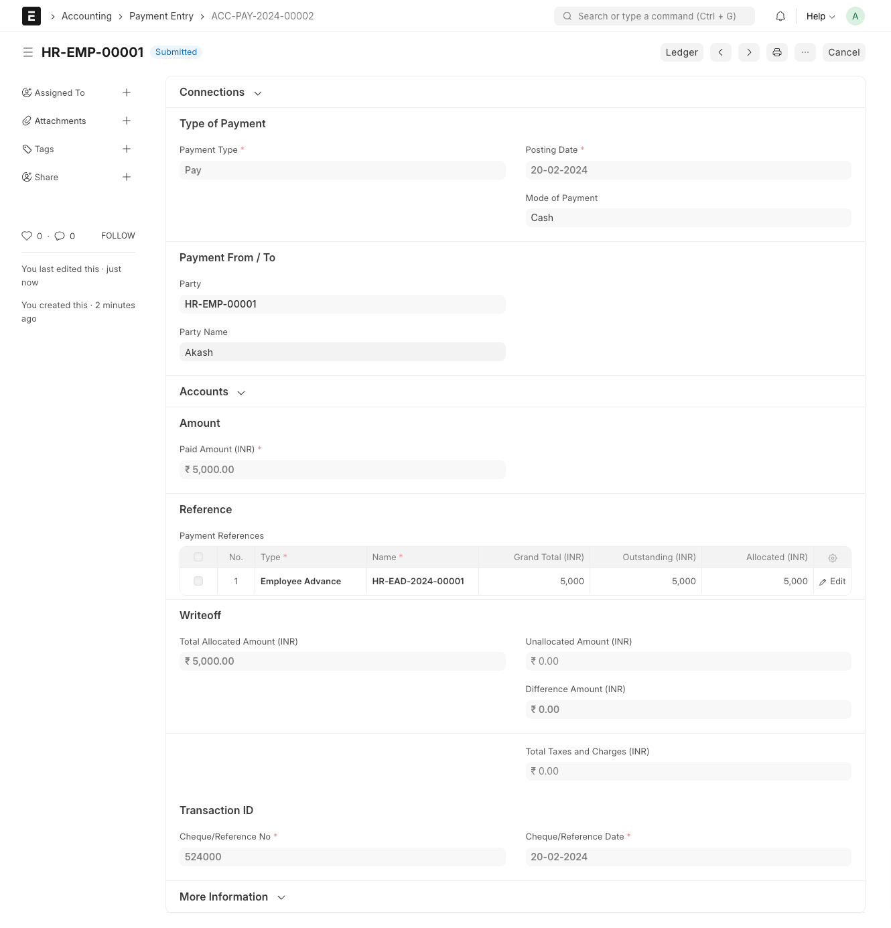The image size is (891, 928).
Task: Click the notification bell icon
Action: [x=780, y=16]
